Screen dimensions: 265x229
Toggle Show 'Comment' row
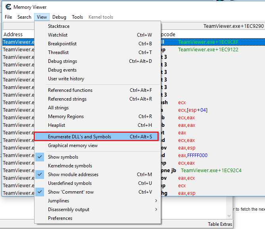pos(98,192)
